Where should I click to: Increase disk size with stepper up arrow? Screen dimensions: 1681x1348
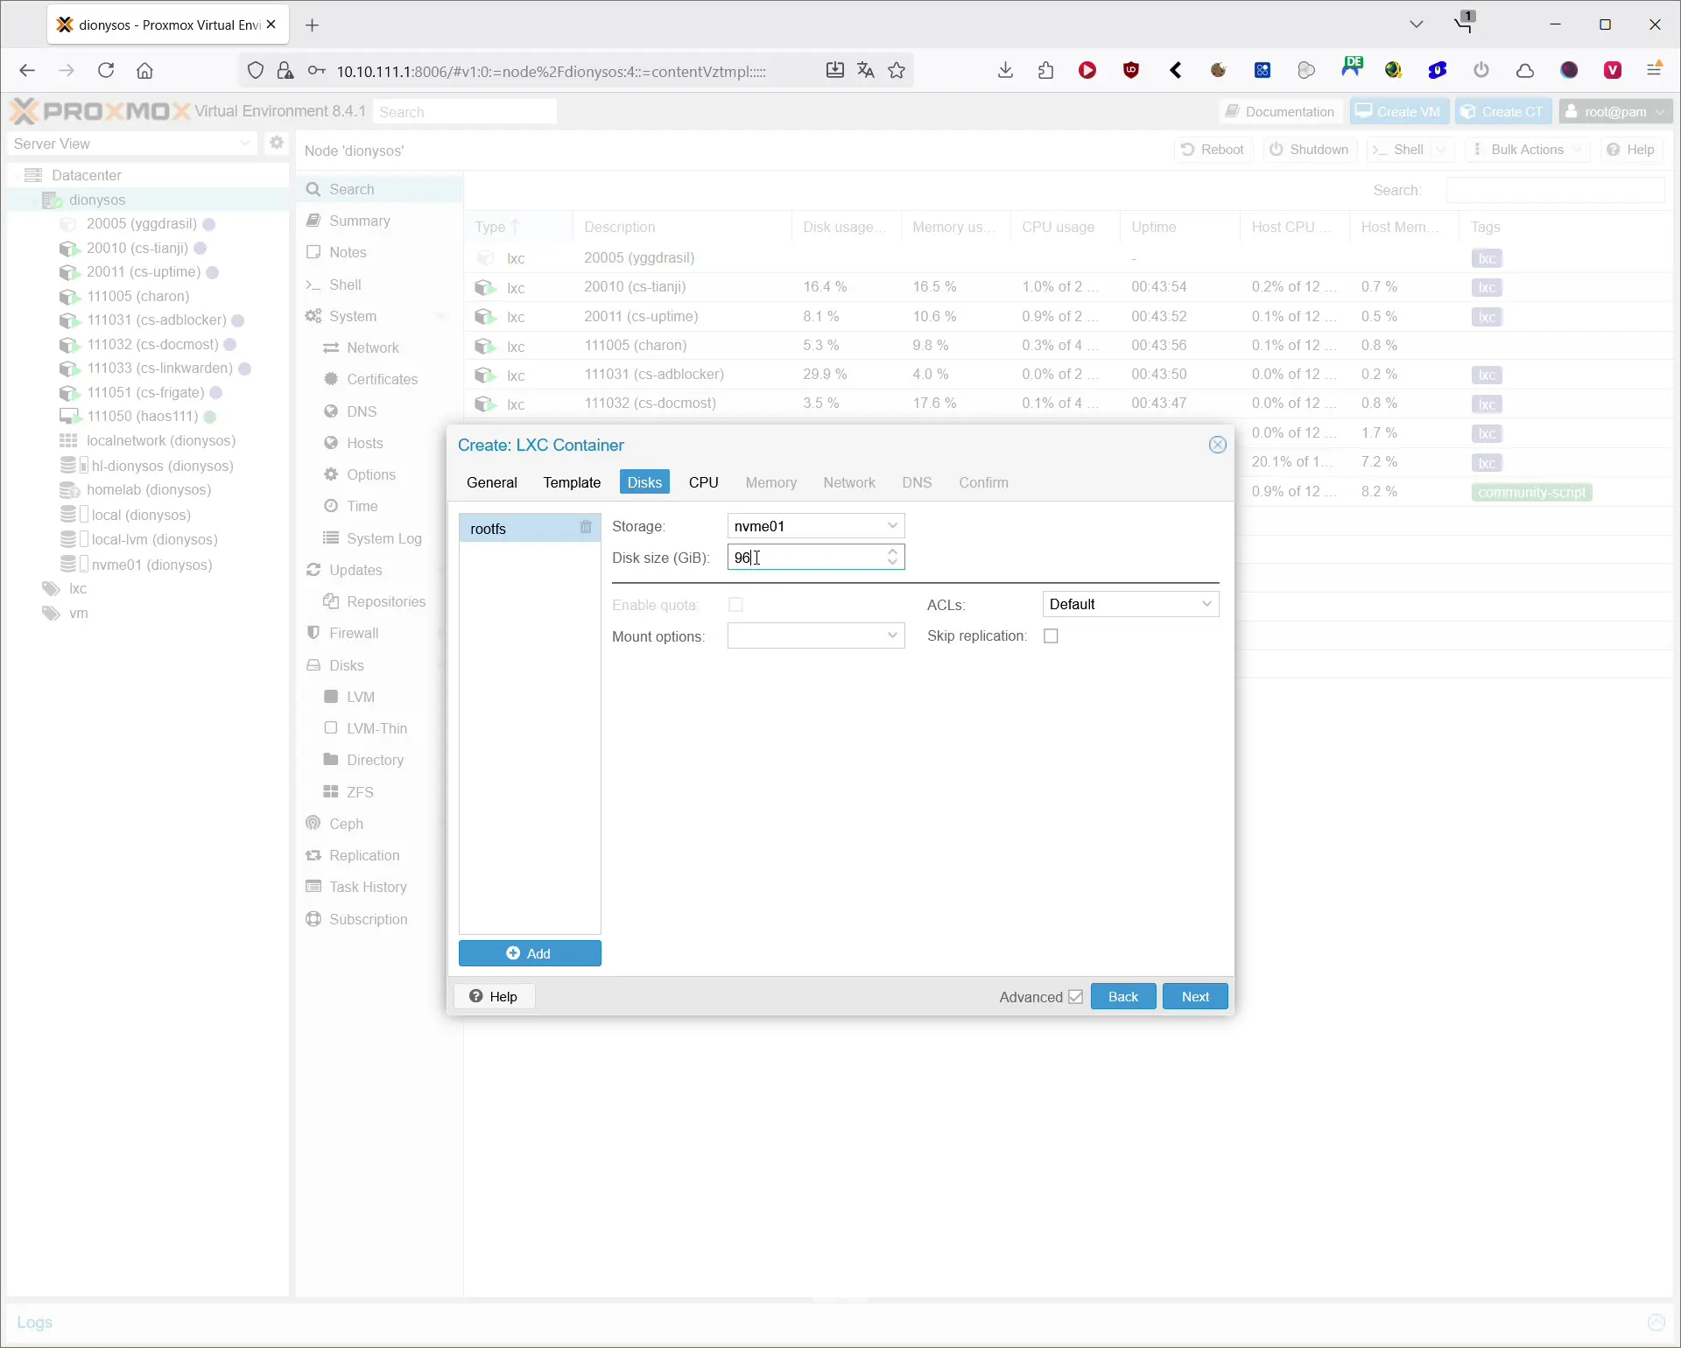click(892, 551)
